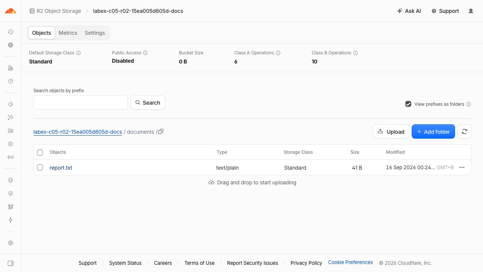483x272 pixels.
Task: Open the Support menu in header
Action: pos(445,11)
